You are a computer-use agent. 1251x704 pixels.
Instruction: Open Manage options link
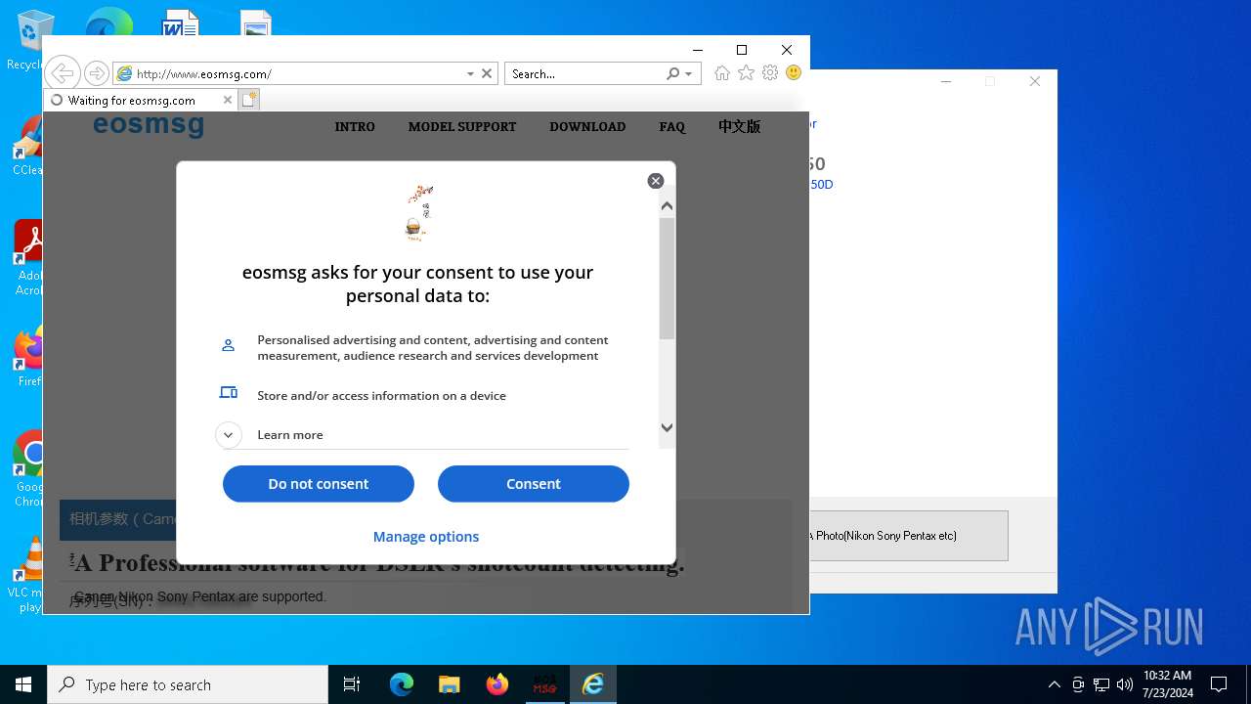(426, 537)
